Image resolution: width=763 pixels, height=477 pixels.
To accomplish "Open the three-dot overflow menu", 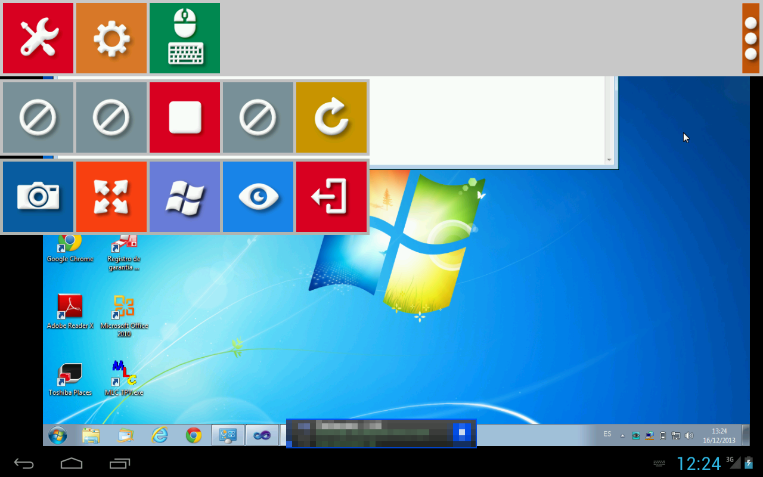I will [752, 38].
